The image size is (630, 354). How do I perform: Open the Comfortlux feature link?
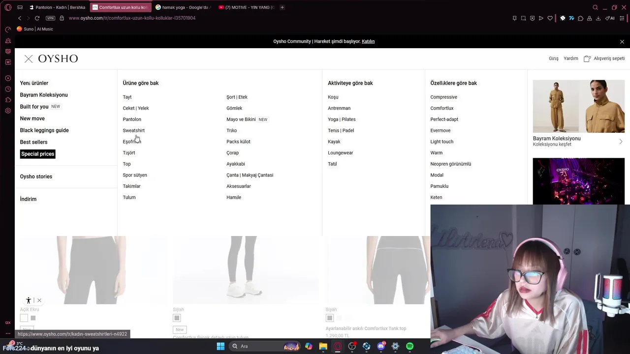point(441,108)
